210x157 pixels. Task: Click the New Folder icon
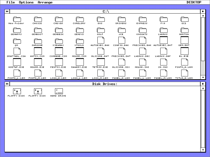17,19
